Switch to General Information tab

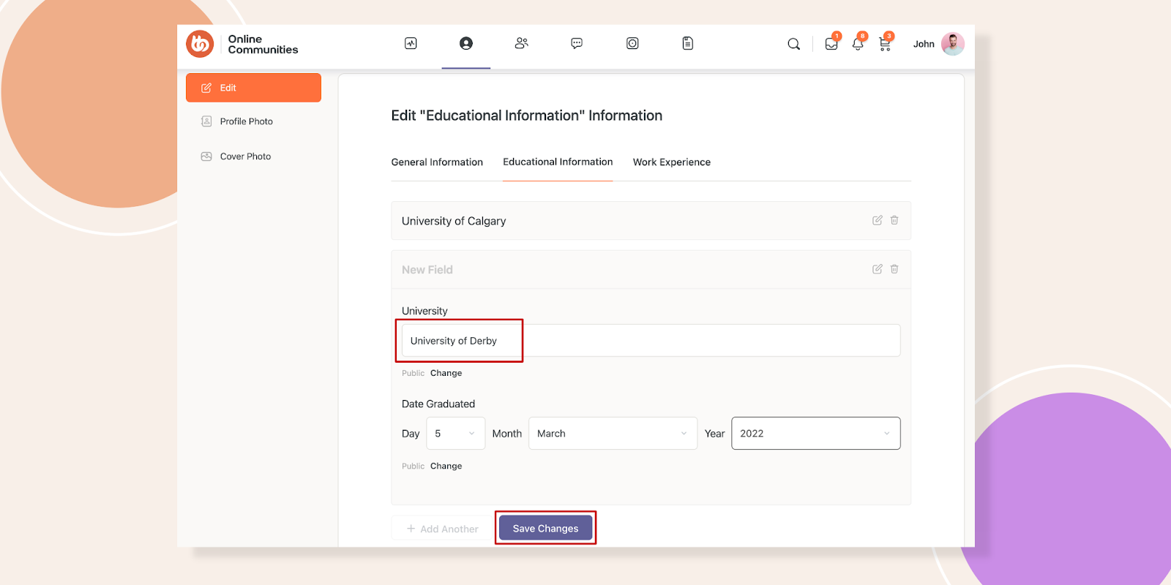437,162
